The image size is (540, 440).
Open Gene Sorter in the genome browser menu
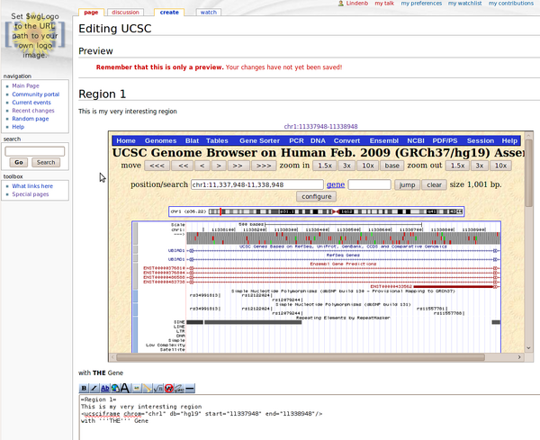click(x=258, y=141)
